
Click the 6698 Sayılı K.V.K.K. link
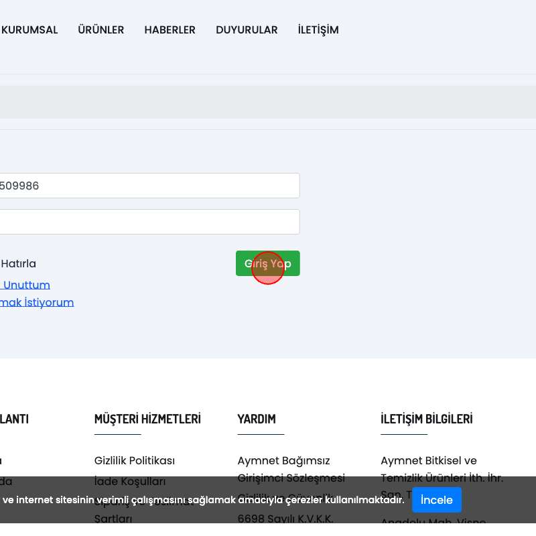click(285, 519)
